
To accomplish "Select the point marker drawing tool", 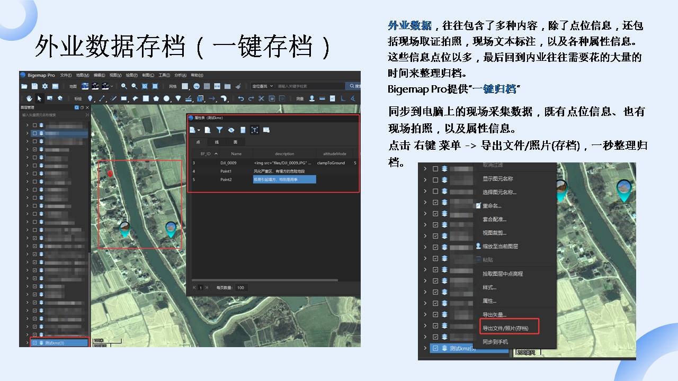I will [x=91, y=98].
